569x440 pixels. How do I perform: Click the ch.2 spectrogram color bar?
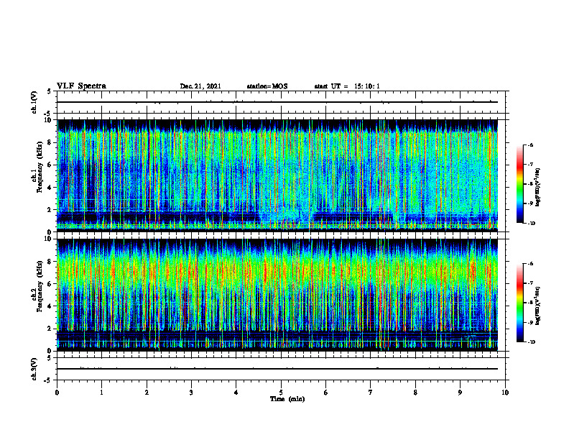pyautogui.click(x=520, y=303)
